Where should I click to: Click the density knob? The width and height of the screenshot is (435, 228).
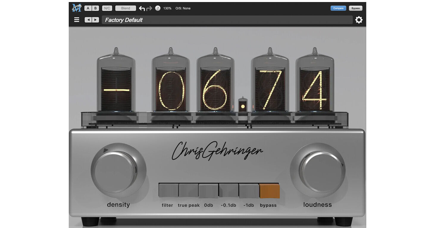(x=118, y=170)
